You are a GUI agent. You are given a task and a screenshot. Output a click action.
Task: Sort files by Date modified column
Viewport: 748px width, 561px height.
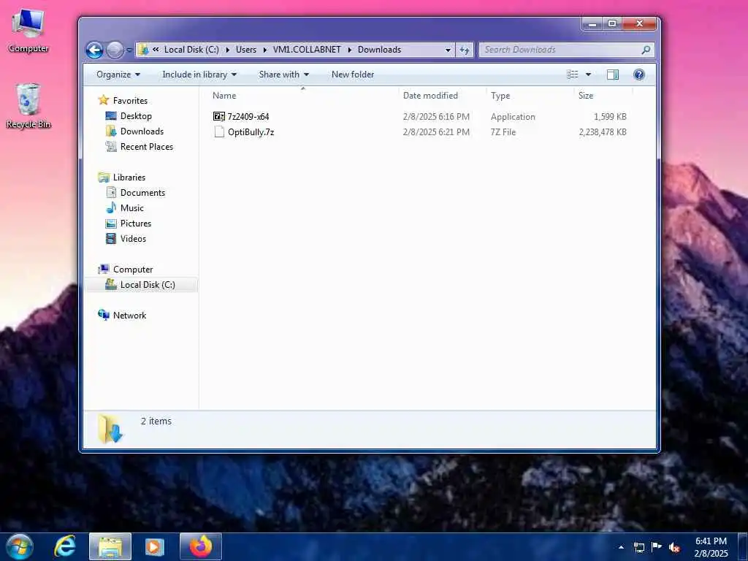coord(442,96)
